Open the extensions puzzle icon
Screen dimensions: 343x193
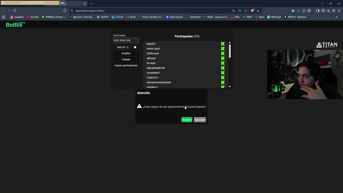304,11
